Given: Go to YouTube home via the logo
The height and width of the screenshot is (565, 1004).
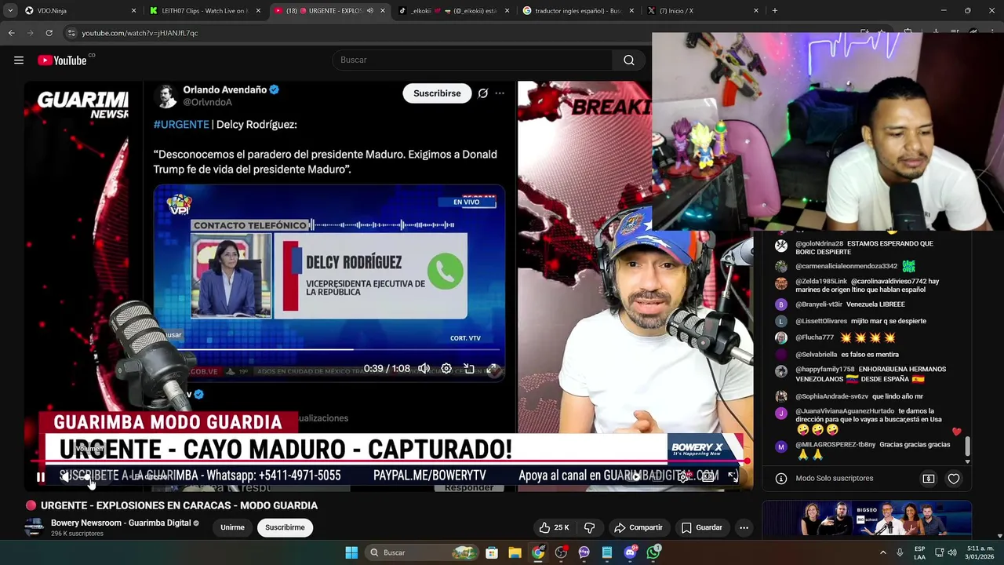Looking at the screenshot, I should click(x=62, y=60).
